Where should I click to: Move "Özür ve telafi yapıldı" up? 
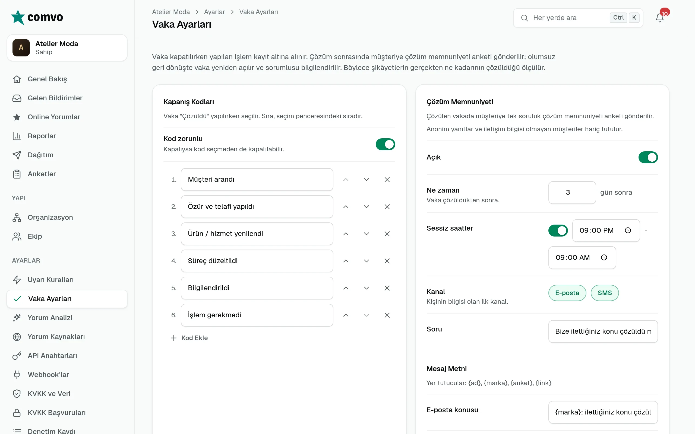(x=346, y=207)
